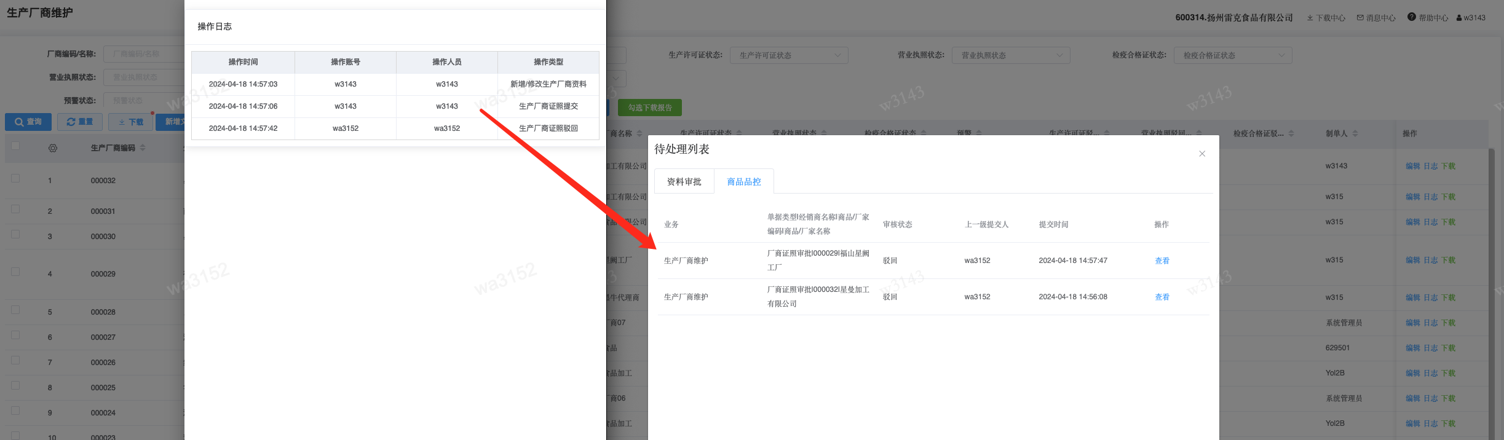1504x440 pixels.
Task: Close the 待处理列表 dialog
Action: [x=1202, y=154]
